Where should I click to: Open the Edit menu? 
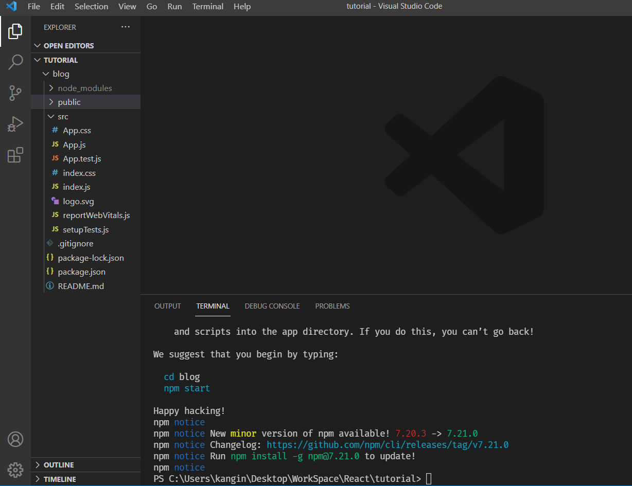click(x=58, y=7)
